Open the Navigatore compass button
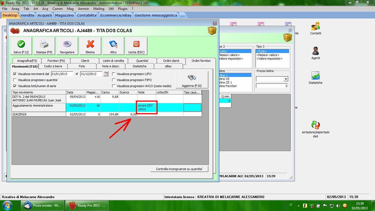Image resolution: width=375 pixels, height=211 pixels. point(67,46)
